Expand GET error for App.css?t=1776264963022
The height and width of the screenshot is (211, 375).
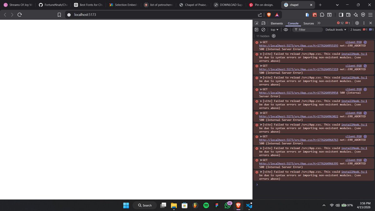[261, 113]
